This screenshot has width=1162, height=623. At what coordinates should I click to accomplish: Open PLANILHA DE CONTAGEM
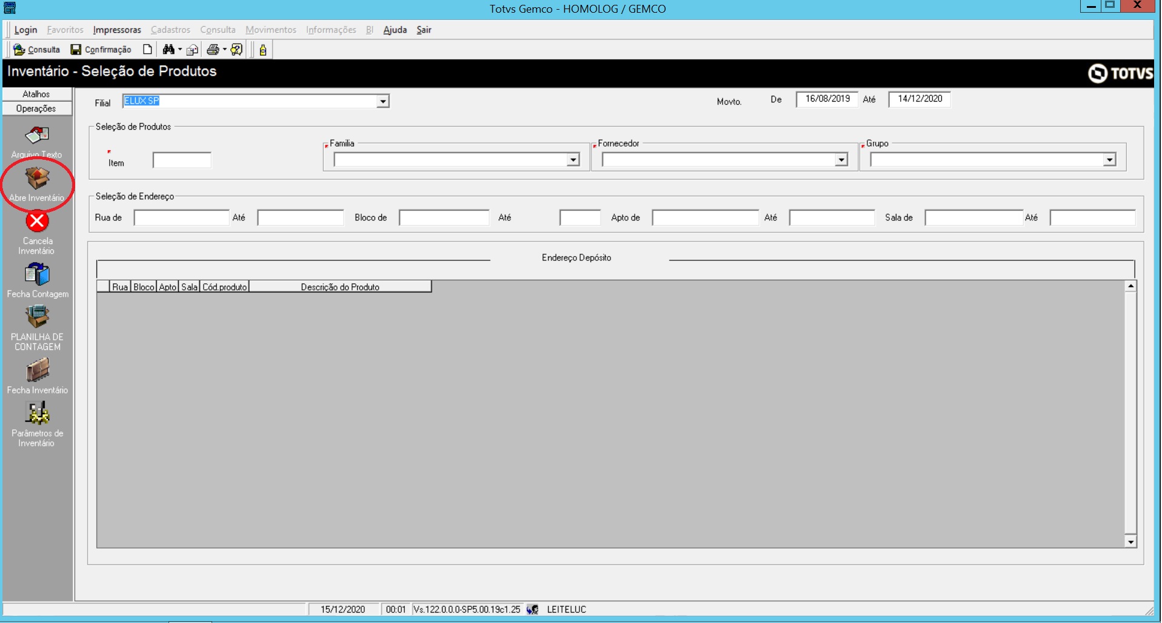pyautogui.click(x=37, y=328)
